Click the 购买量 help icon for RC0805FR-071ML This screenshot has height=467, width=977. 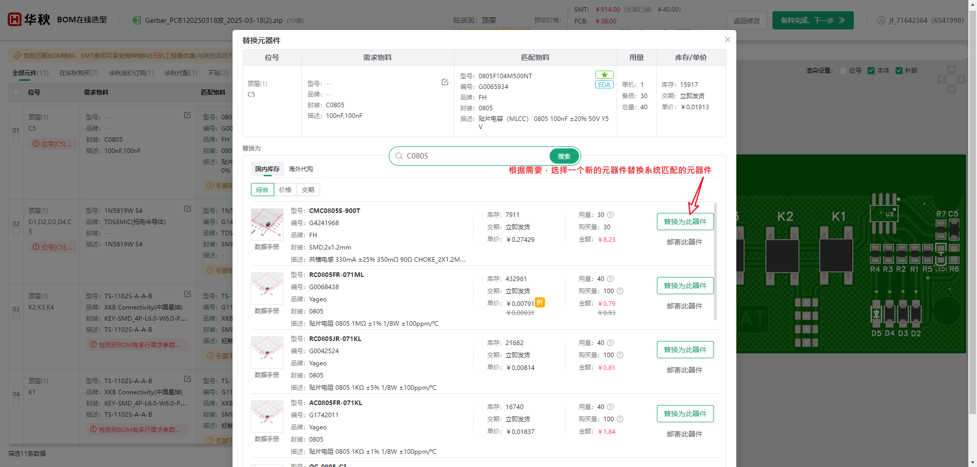point(620,291)
